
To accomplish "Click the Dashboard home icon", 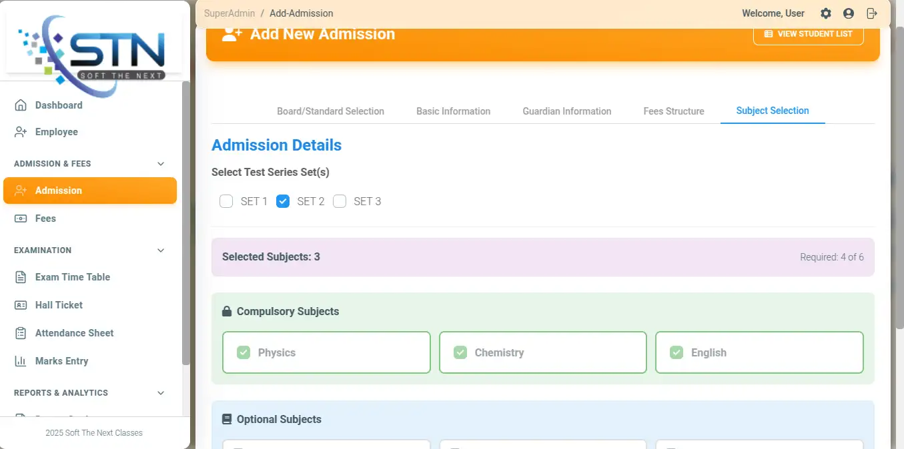I will pos(21,105).
